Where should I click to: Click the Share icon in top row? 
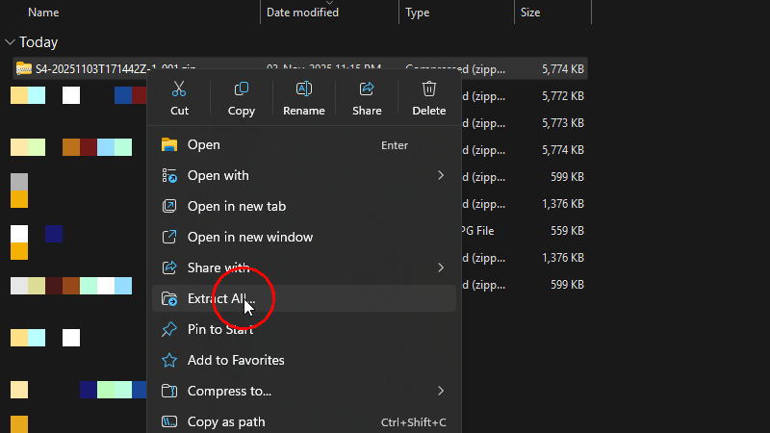[x=367, y=89]
